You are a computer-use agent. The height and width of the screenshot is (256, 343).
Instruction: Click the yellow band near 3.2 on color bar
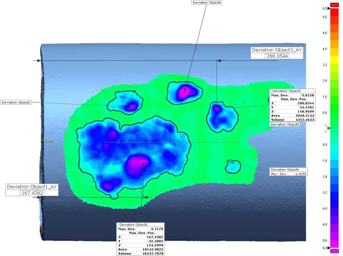334,60
